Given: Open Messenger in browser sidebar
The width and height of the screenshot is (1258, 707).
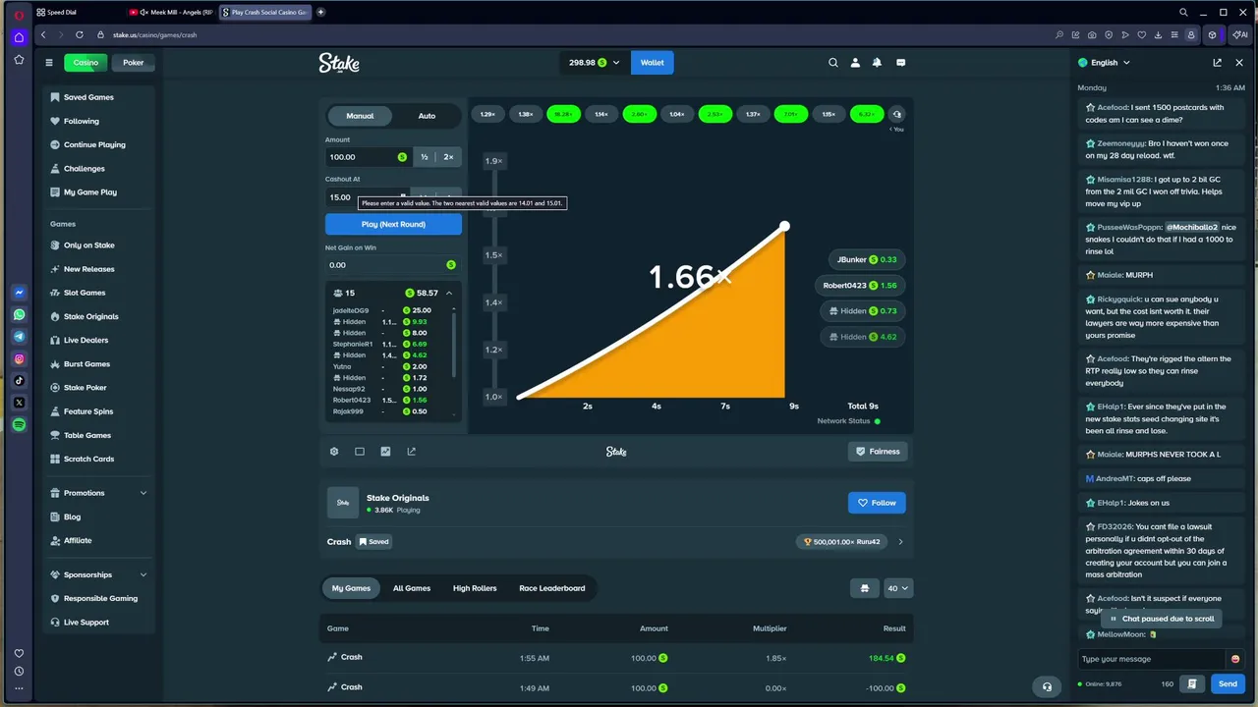Looking at the screenshot, I should 19,293.
